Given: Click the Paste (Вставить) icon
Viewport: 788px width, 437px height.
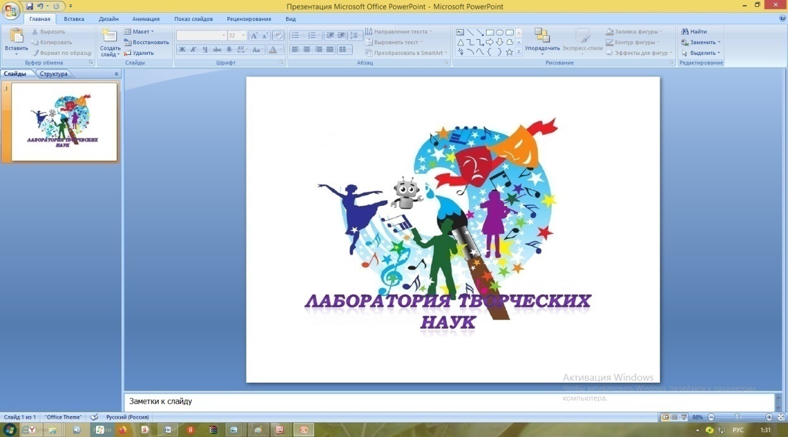Looking at the screenshot, I should coord(16,37).
